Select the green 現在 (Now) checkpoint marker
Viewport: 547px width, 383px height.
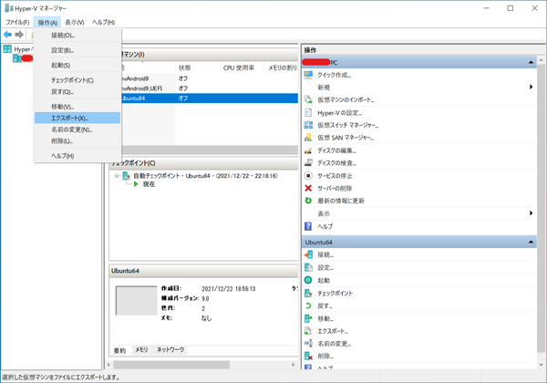136,184
